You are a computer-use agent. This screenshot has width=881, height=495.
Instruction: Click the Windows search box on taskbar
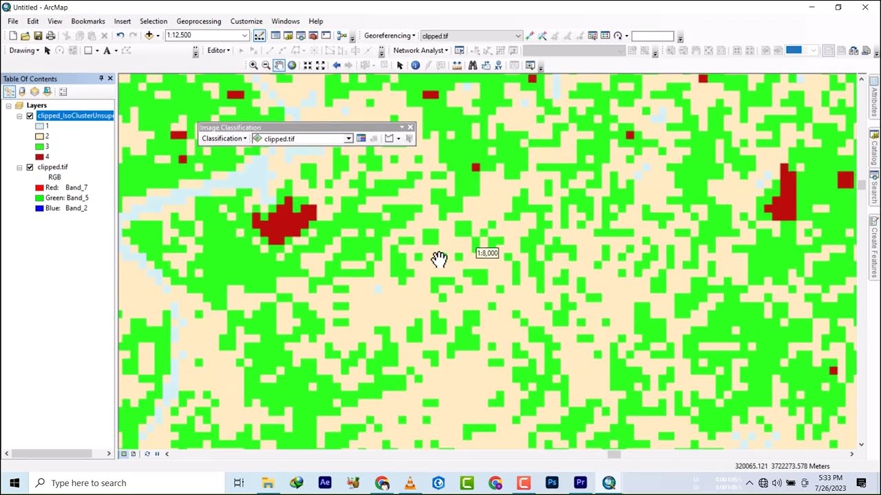126,483
